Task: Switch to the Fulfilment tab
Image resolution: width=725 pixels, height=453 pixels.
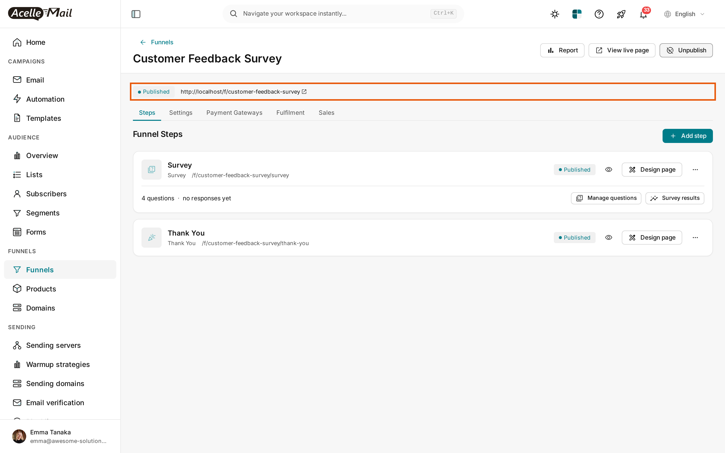Action: pyautogui.click(x=290, y=113)
